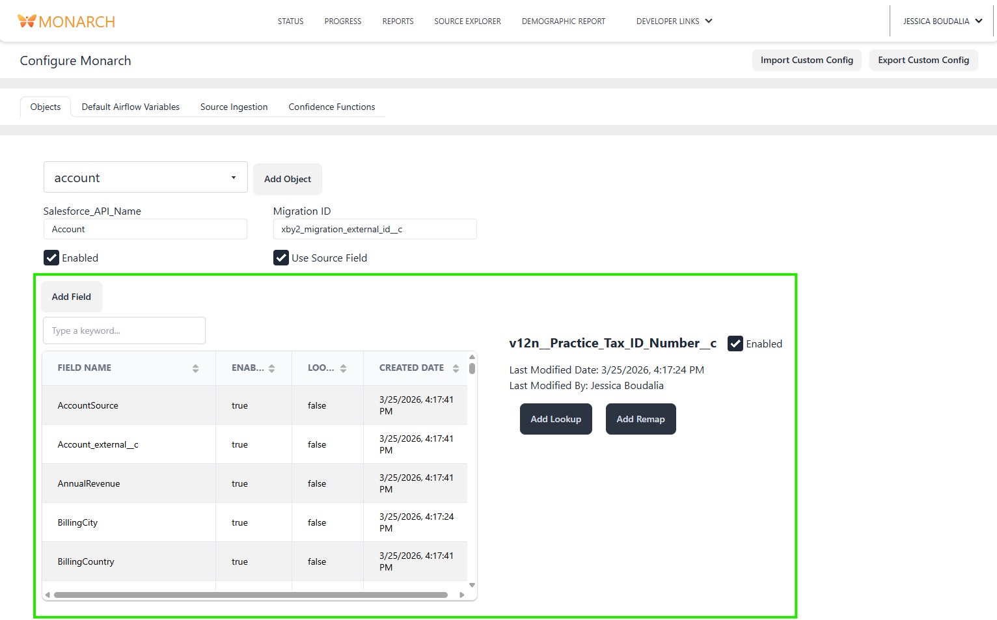Sort the ENABLED column
The height and width of the screenshot is (620, 997).
(x=271, y=368)
